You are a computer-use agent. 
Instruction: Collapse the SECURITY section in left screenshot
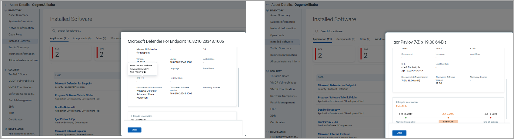6,70
